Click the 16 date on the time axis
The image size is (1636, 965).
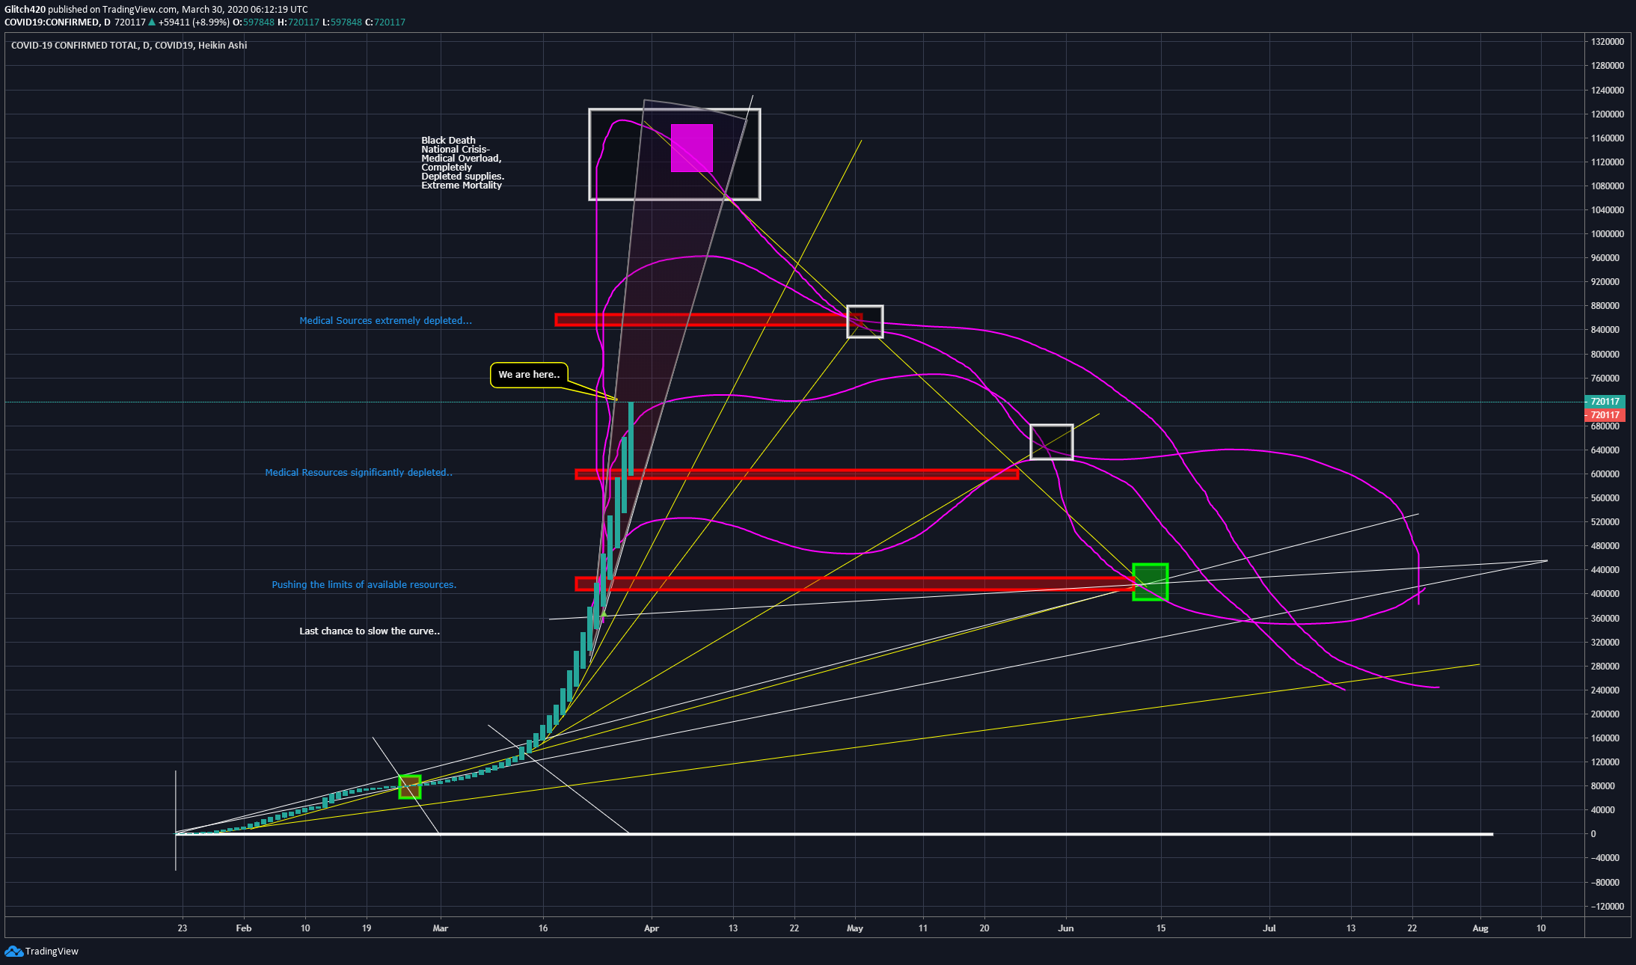[543, 928]
